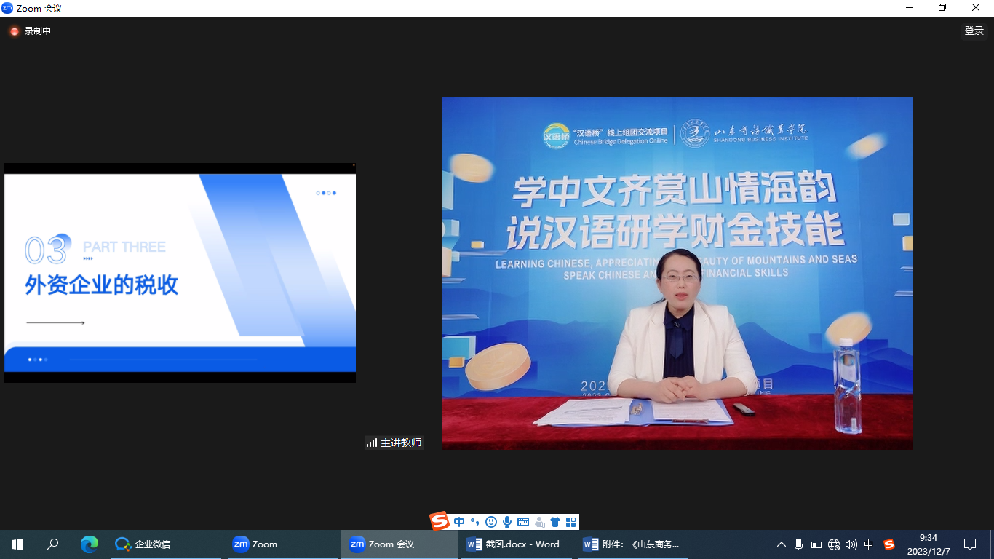Click the 录制中 recording indicator
This screenshot has width=994, height=559.
point(31,31)
